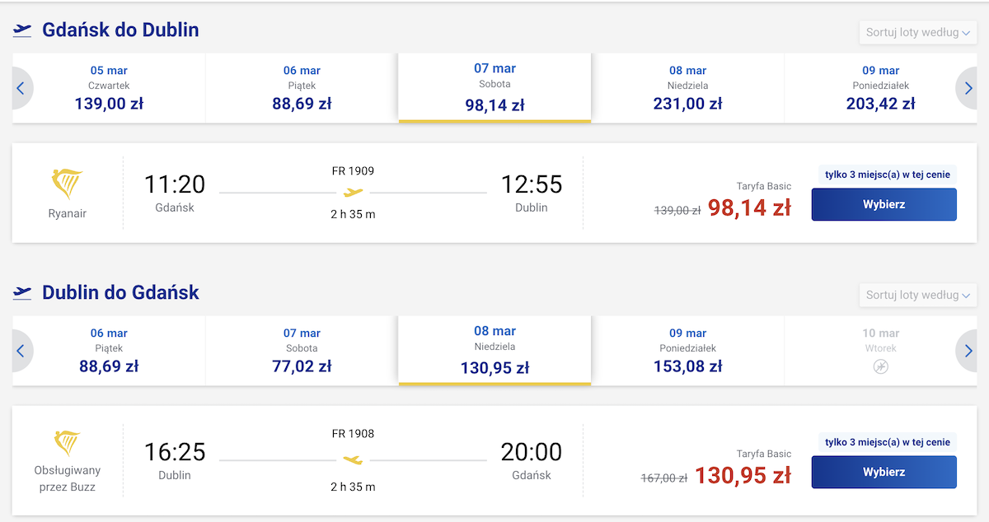Click the departing plane icon beside Gdańsk do Dublin
The width and height of the screenshot is (989, 522).
(22, 30)
